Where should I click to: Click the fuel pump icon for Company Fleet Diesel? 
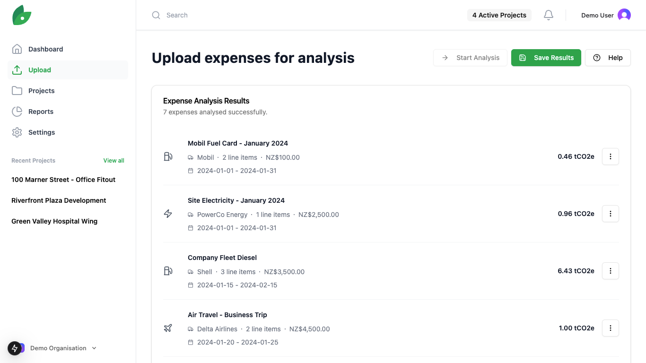pos(168,271)
